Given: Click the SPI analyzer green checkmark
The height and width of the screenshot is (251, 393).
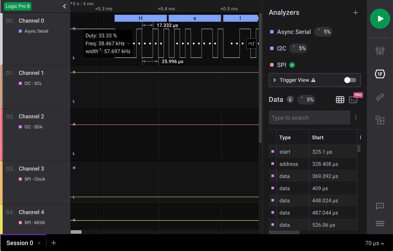Looking at the screenshot, I should [292, 65].
